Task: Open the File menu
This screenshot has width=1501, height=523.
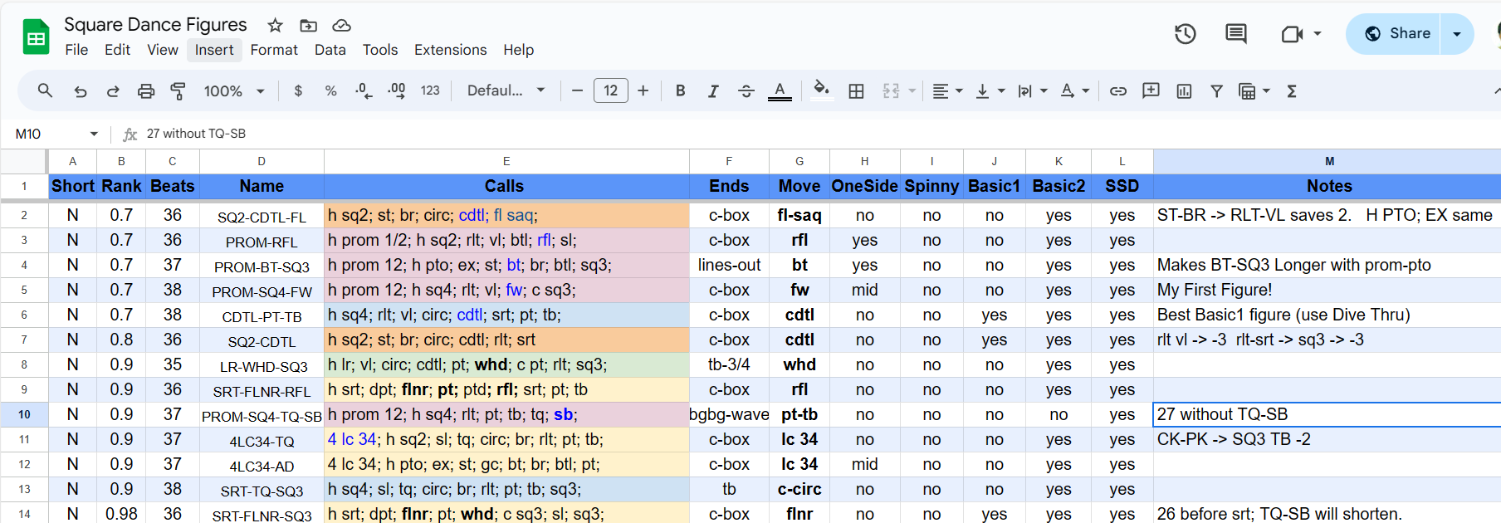Action: tap(76, 50)
